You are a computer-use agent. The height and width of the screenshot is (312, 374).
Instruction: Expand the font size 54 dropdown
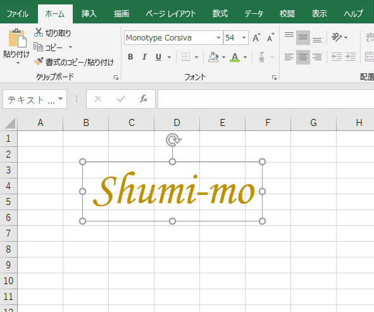coord(244,38)
